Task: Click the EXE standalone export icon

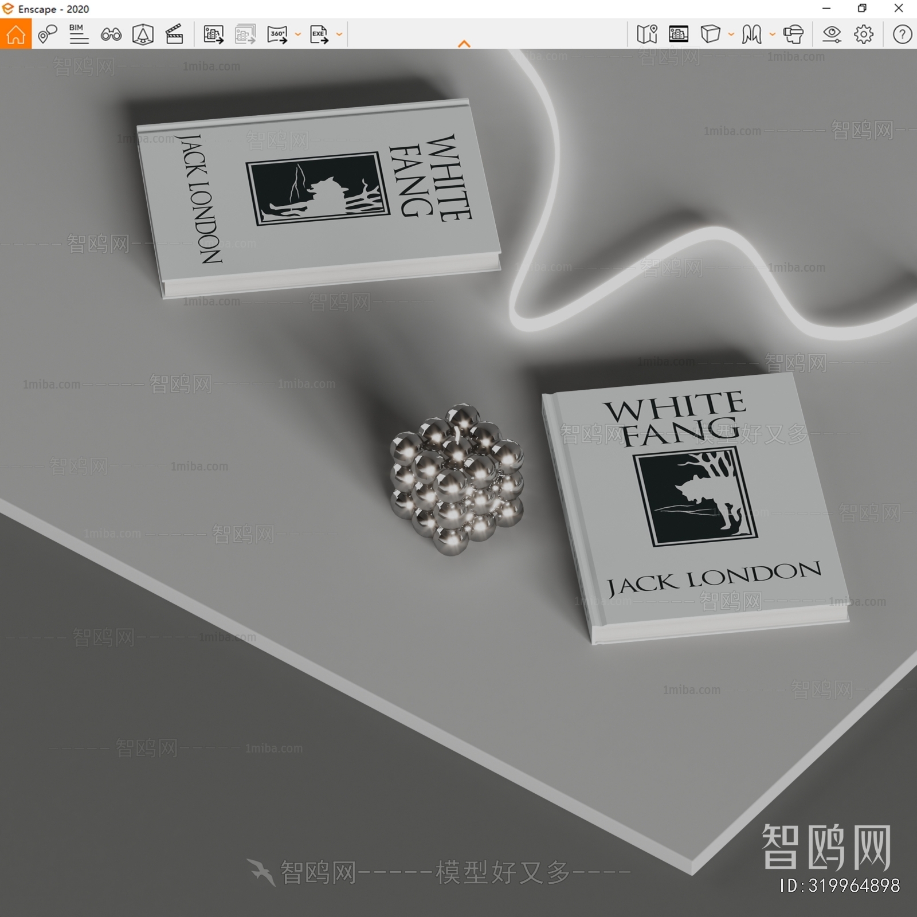Action: coord(319,34)
